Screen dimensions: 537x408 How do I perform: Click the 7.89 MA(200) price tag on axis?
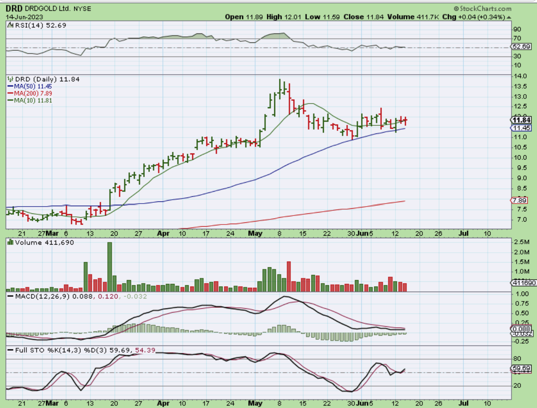coord(519,201)
